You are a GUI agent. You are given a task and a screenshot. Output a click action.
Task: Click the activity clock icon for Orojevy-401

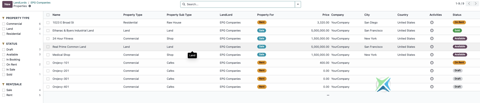pos(432,87)
